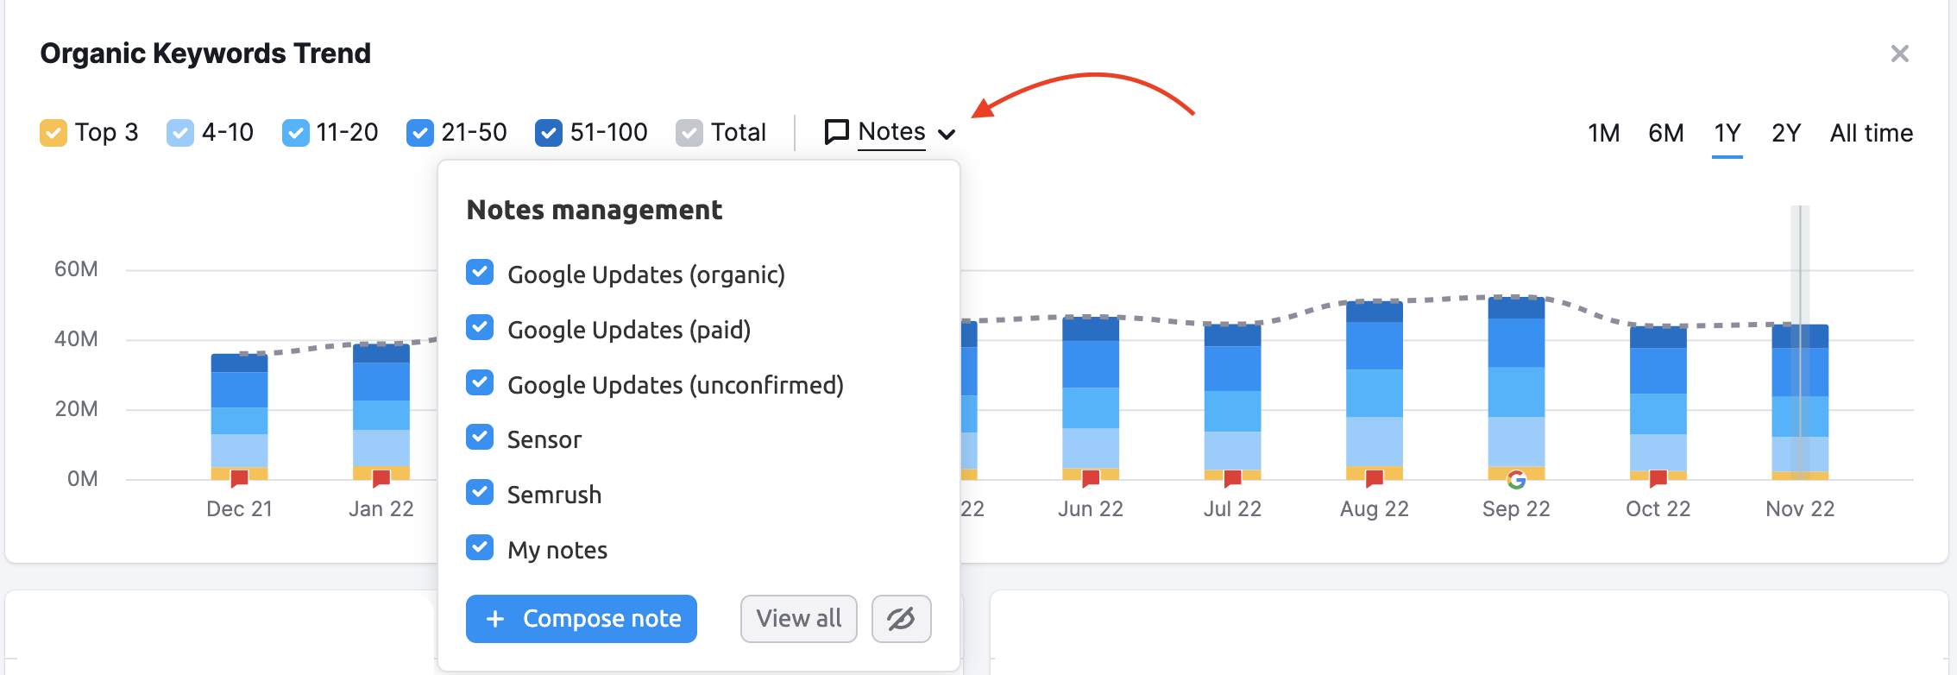1957x675 pixels.
Task: Uncheck Google Updates (organic) checkbox
Action: coord(480,273)
